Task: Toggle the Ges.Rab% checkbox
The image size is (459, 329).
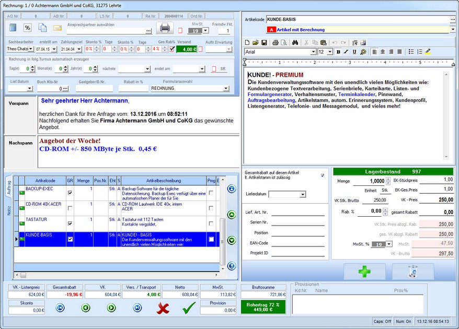Action: click(x=172, y=49)
